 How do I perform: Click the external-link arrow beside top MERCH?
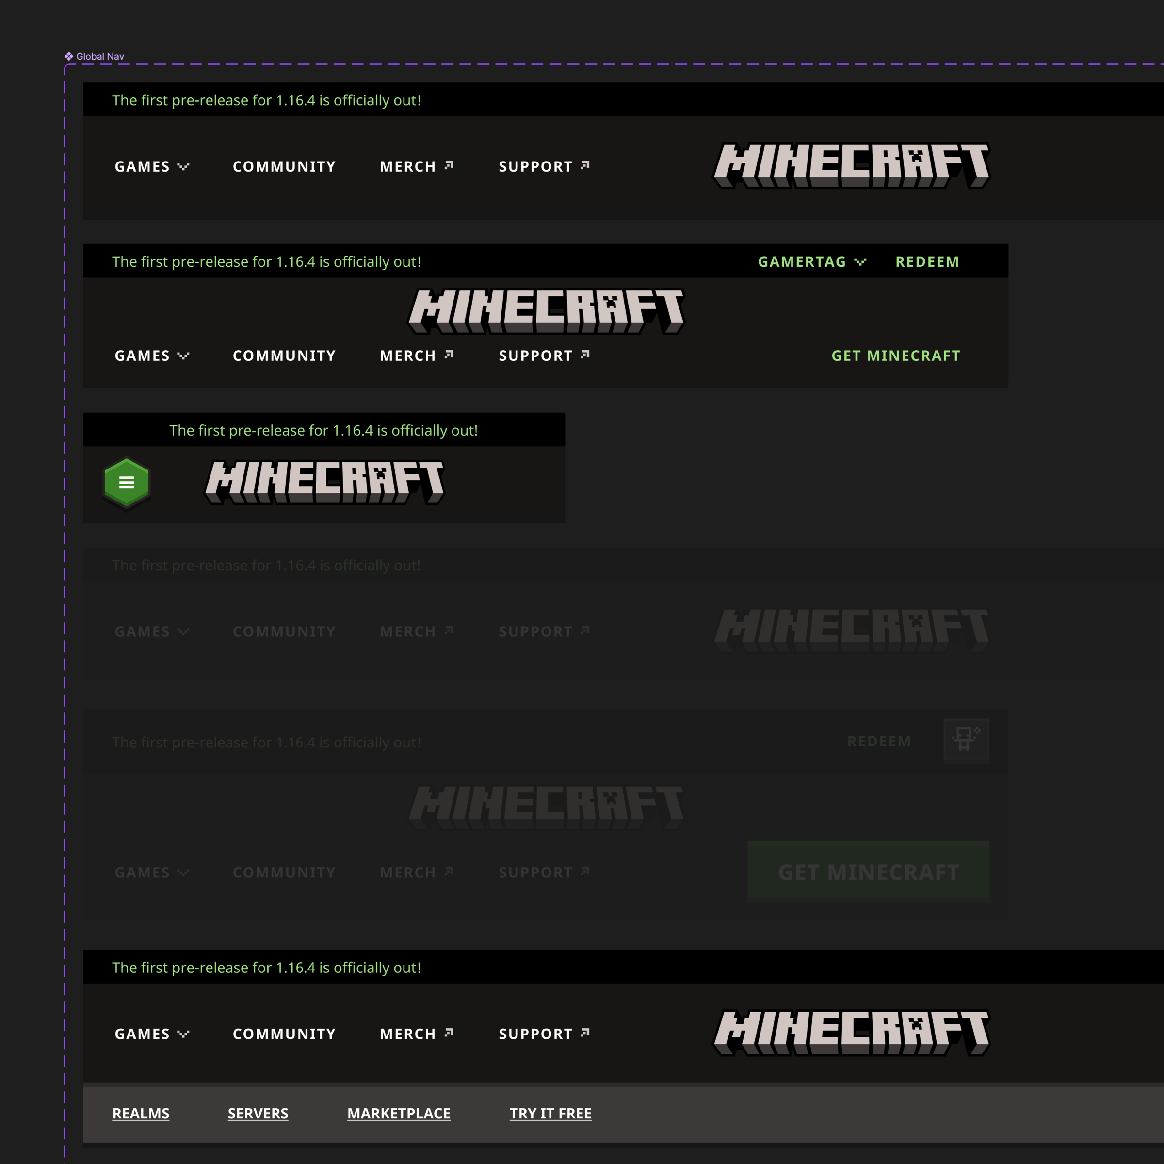coord(449,165)
